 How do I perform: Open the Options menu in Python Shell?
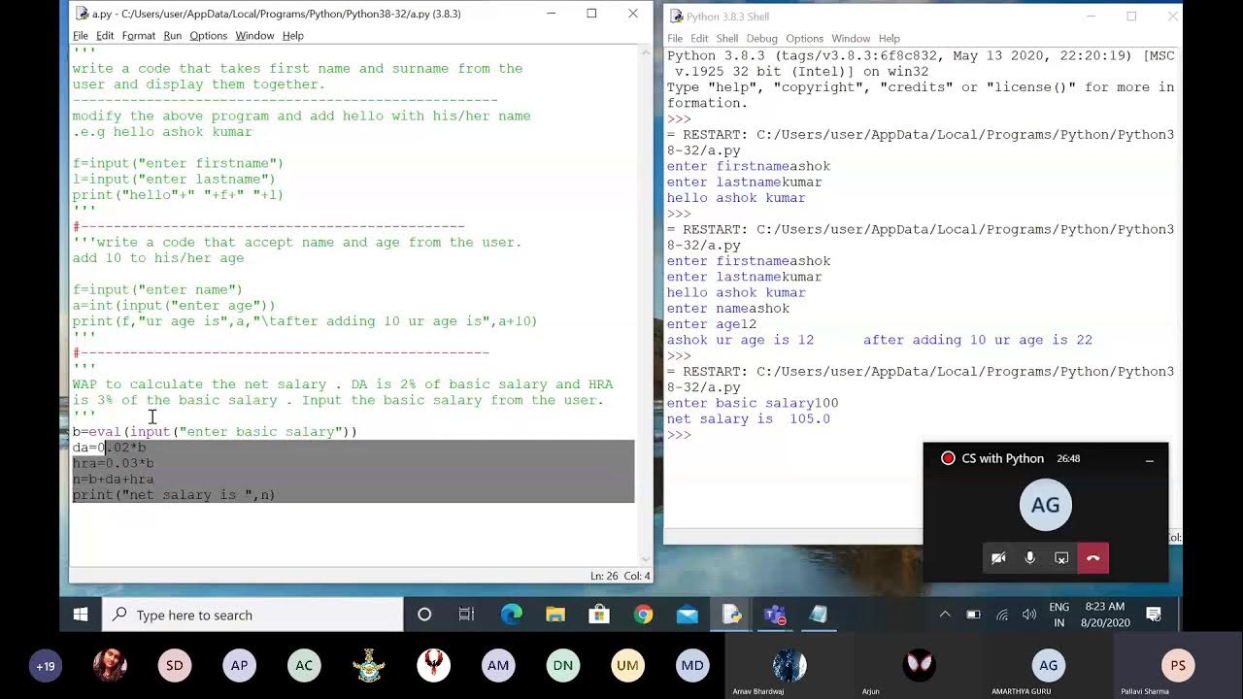tap(805, 39)
